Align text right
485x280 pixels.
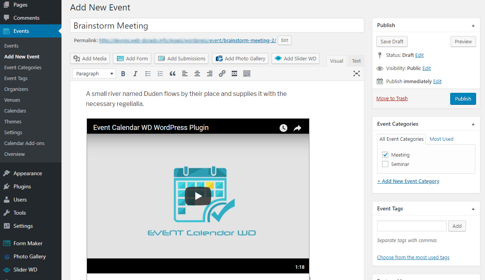pos(210,73)
